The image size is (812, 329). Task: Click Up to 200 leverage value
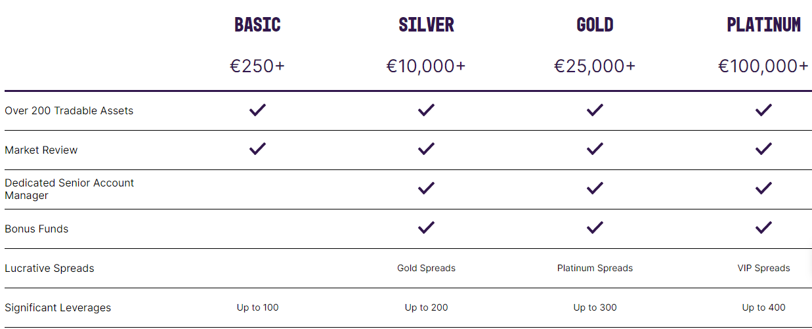tap(426, 307)
